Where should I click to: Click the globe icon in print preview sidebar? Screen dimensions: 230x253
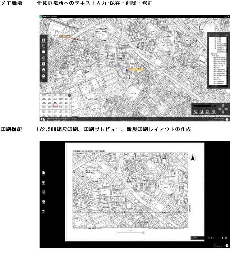pyautogui.click(x=43, y=182)
